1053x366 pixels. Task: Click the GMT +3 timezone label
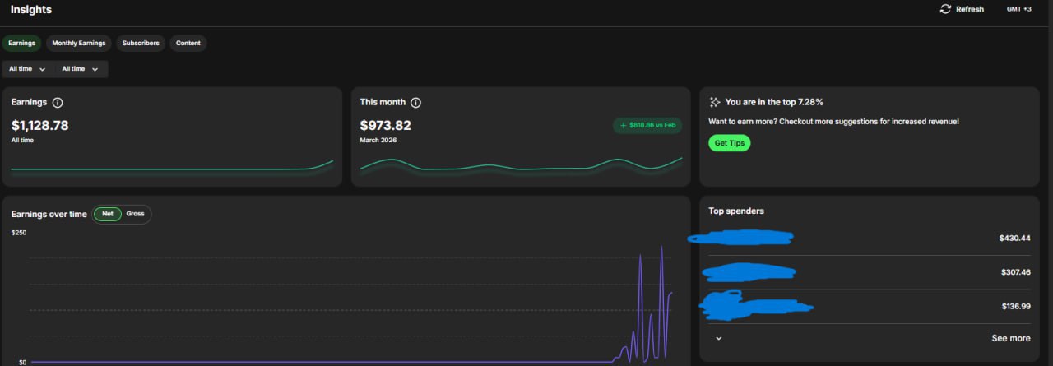point(1018,9)
